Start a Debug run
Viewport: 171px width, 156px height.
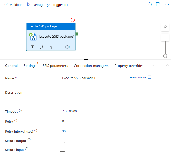click(35, 5)
